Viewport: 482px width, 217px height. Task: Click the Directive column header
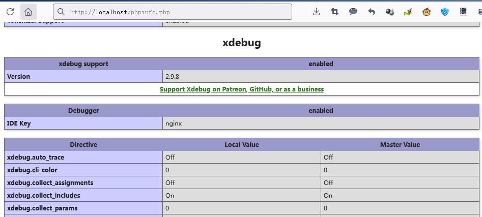83,144
